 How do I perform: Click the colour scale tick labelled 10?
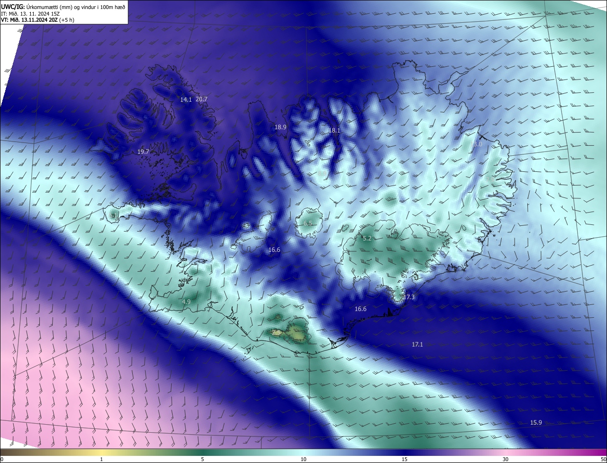[x=303, y=459]
